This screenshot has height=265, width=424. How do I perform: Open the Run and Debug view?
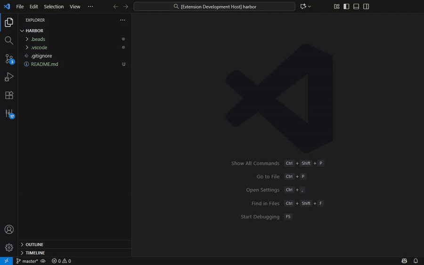[9, 77]
